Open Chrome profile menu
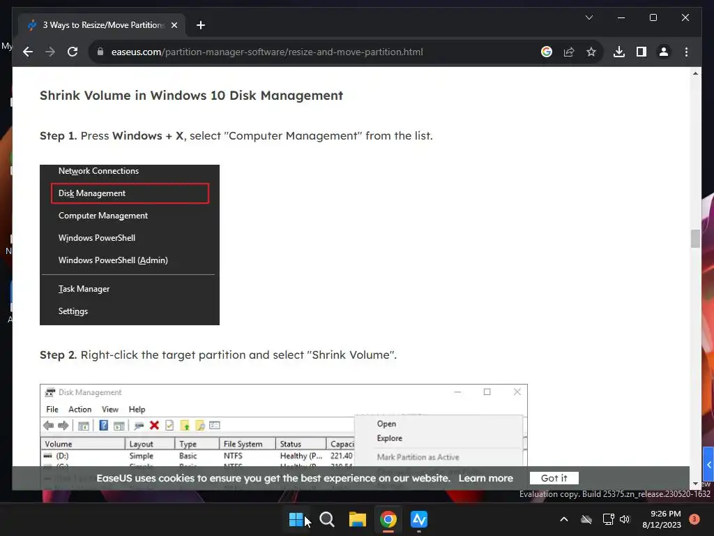 tap(664, 52)
